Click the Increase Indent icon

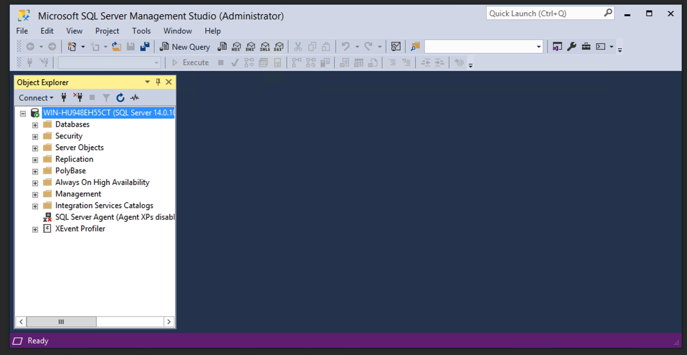(x=440, y=62)
